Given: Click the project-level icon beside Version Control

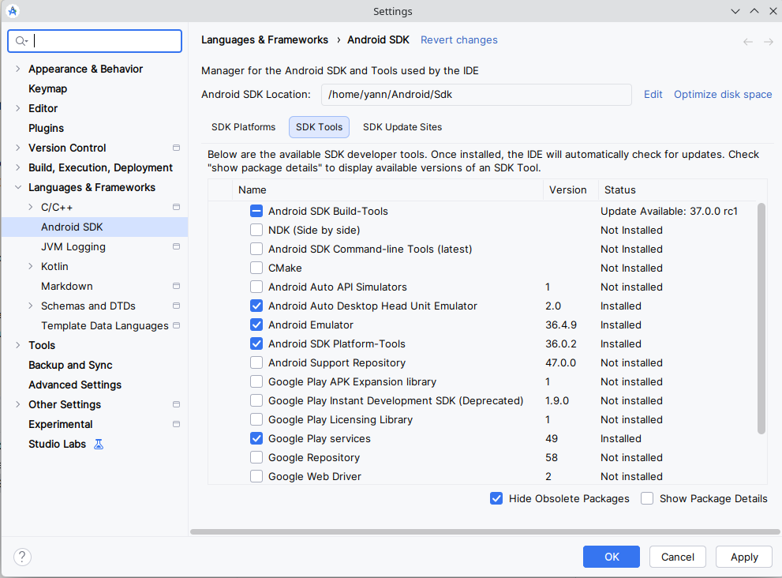Looking at the screenshot, I should [x=176, y=148].
